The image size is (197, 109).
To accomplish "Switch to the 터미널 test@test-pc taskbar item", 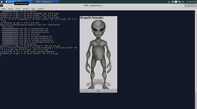I will 46,2.
